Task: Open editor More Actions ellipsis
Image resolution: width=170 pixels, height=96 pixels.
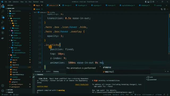Action: 168,9
